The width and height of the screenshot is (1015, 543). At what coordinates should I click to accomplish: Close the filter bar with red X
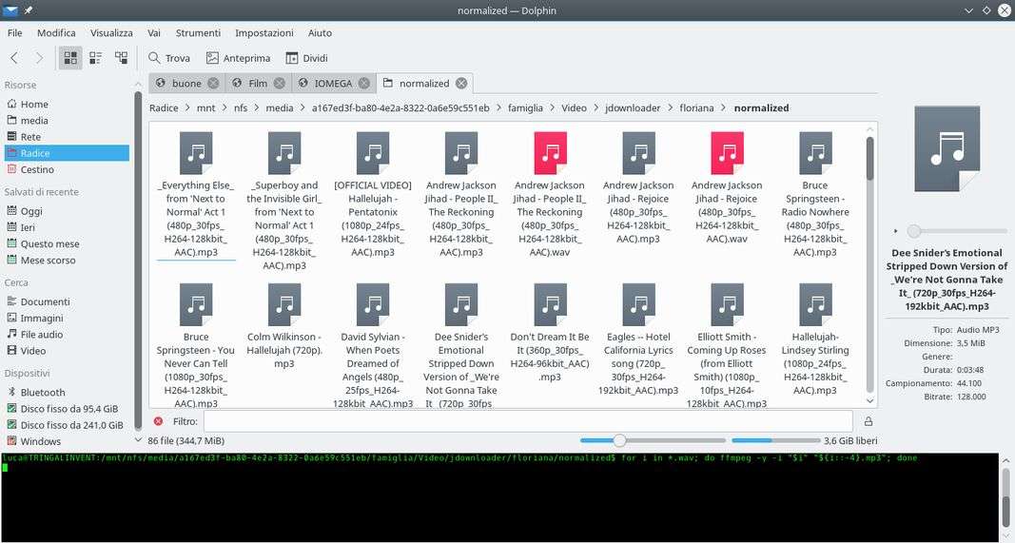[x=158, y=421]
